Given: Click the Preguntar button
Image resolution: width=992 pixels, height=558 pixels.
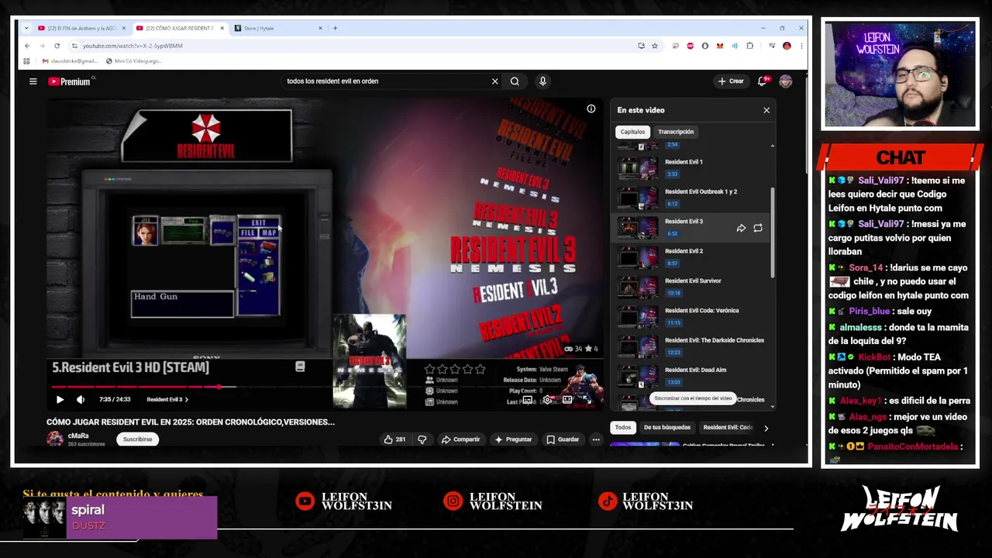Looking at the screenshot, I should (514, 439).
